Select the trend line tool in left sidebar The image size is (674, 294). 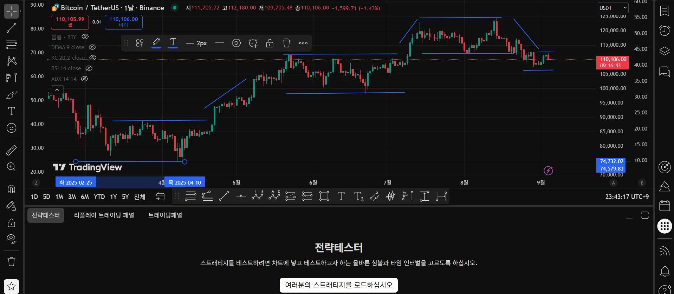click(x=11, y=28)
